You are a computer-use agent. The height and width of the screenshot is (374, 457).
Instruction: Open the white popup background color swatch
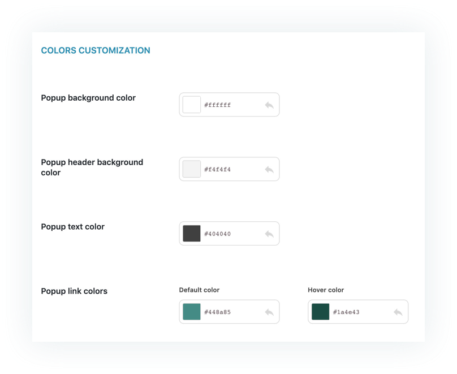192,105
